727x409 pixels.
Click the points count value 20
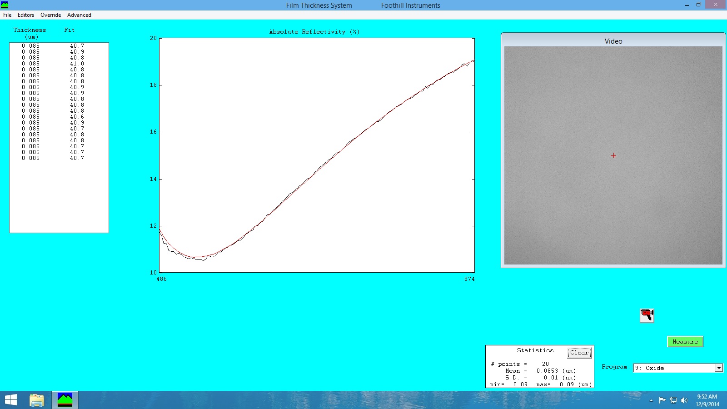545,364
